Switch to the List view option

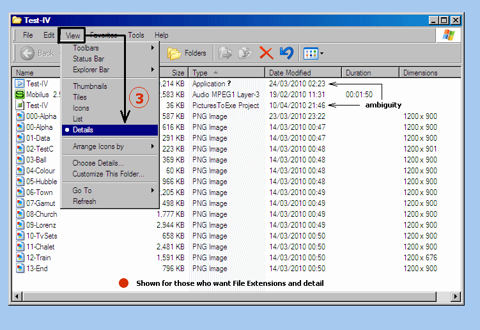[78, 119]
